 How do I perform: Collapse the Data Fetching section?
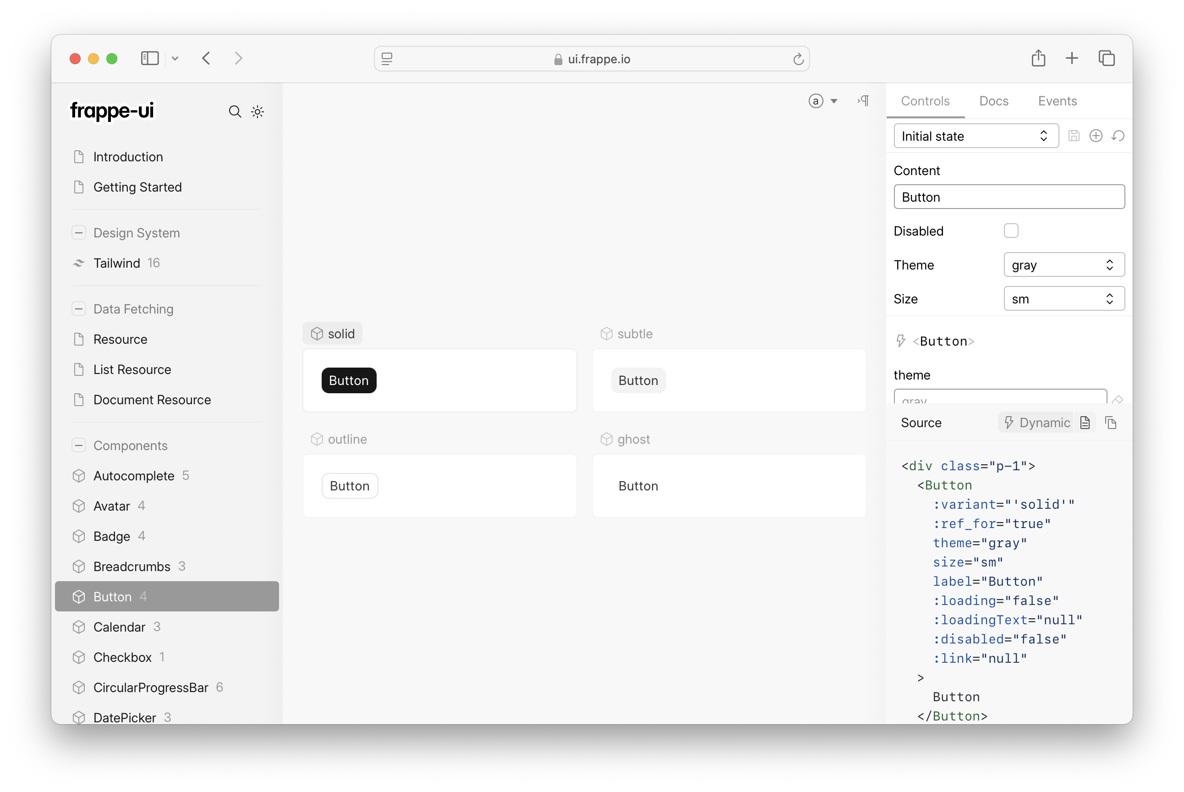click(79, 308)
